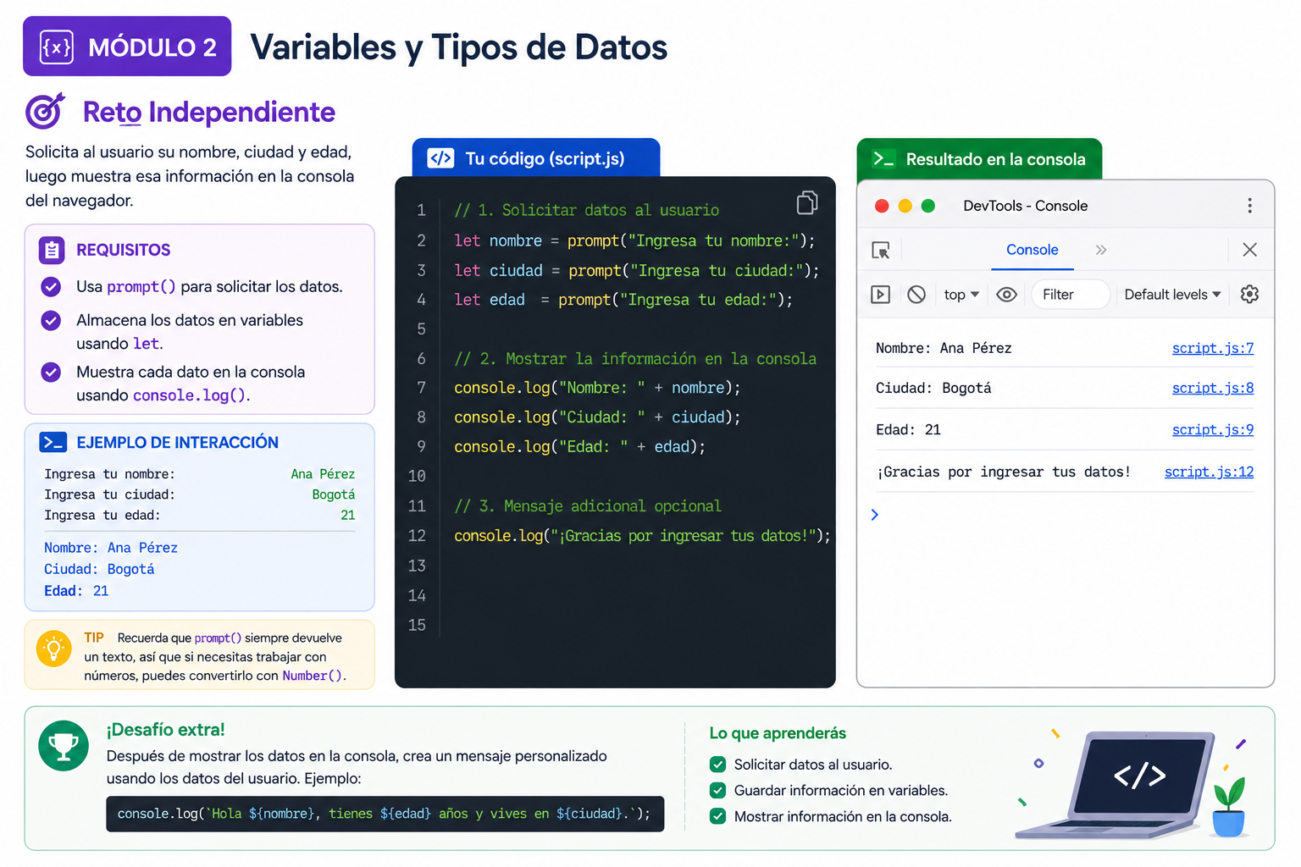
Task: Click the green window dot in DevTools
Action: pyautogui.click(x=927, y=206)
